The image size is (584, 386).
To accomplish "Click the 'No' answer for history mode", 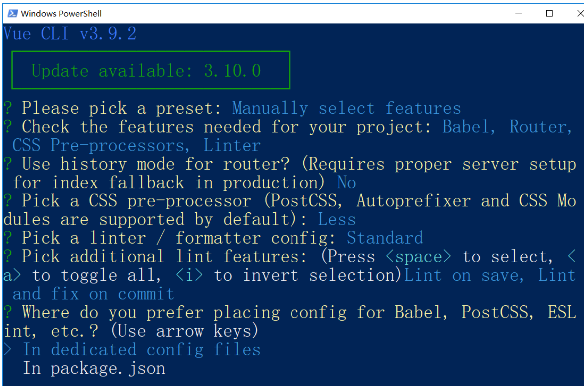I will [x=347, y=183].
